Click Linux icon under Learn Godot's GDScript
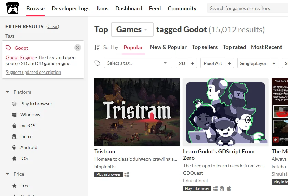288x196 pixels. tap(222, 188)
